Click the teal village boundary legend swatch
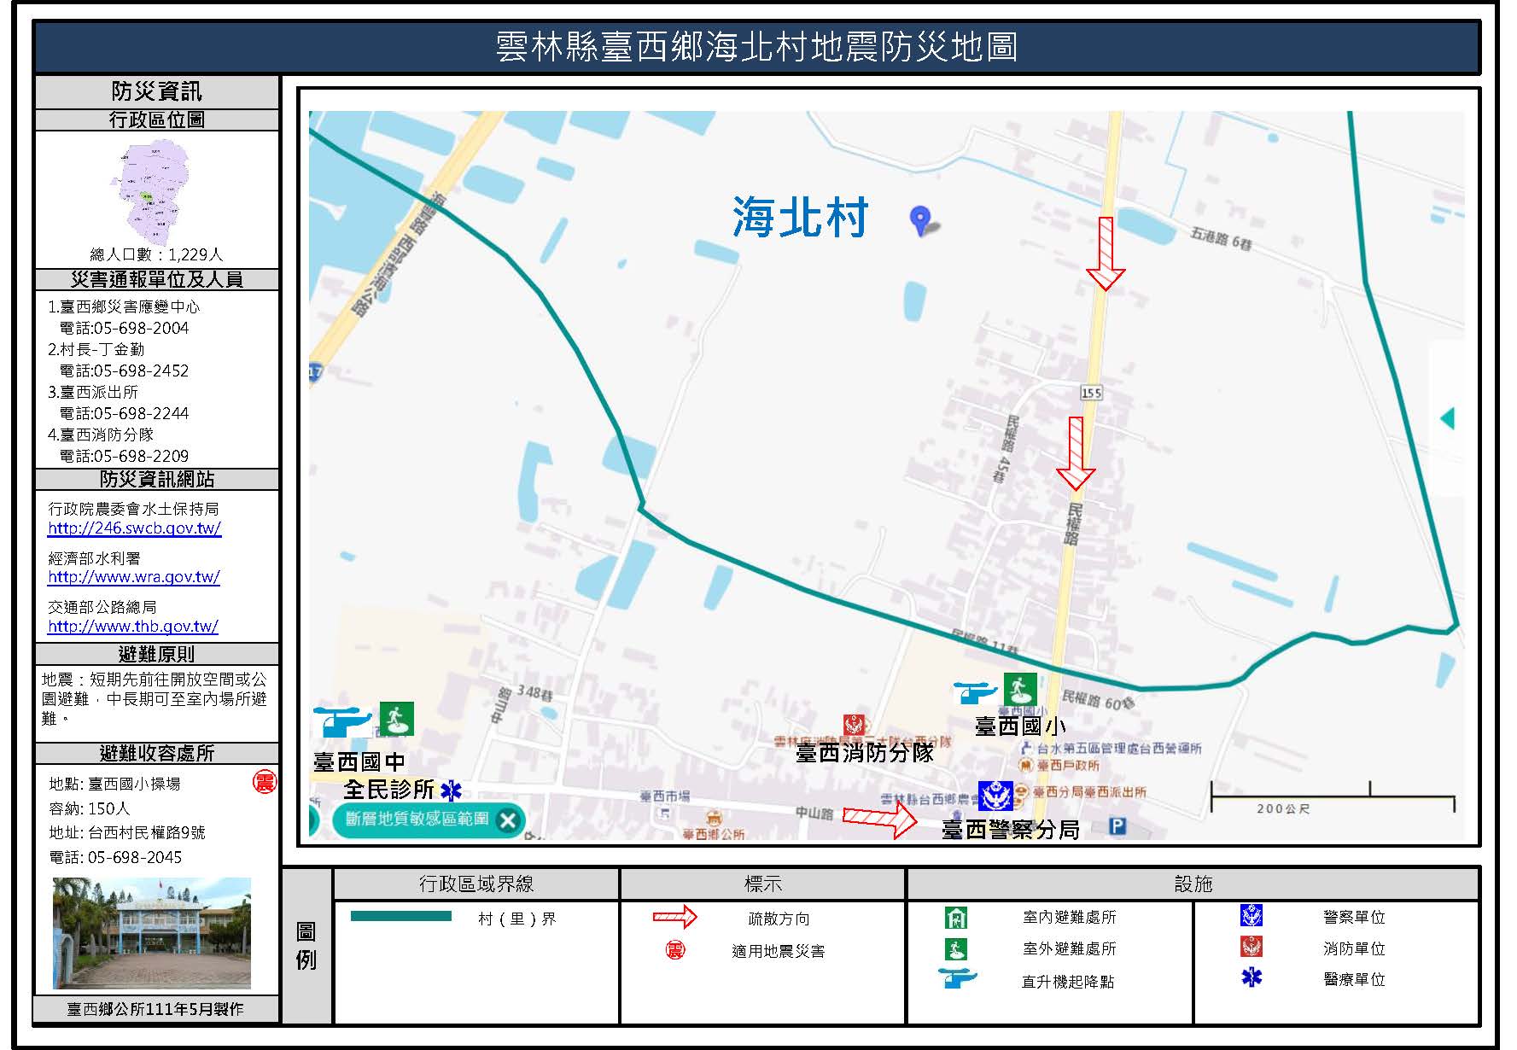Viewport: 1517px width, 1050px height. 401,916
